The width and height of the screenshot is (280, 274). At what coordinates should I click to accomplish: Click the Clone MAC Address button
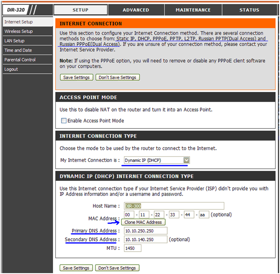pos(143,222)
